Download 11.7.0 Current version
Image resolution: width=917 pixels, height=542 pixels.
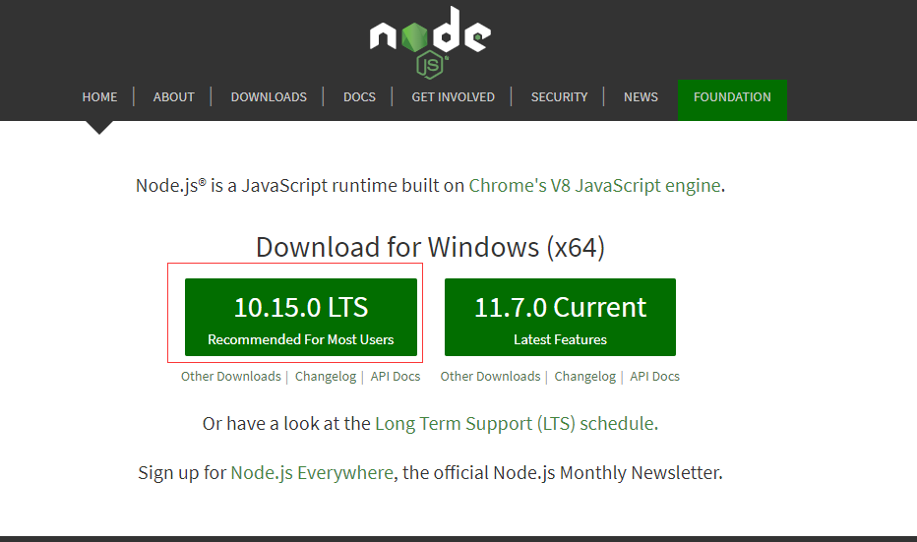pos(560,317)
